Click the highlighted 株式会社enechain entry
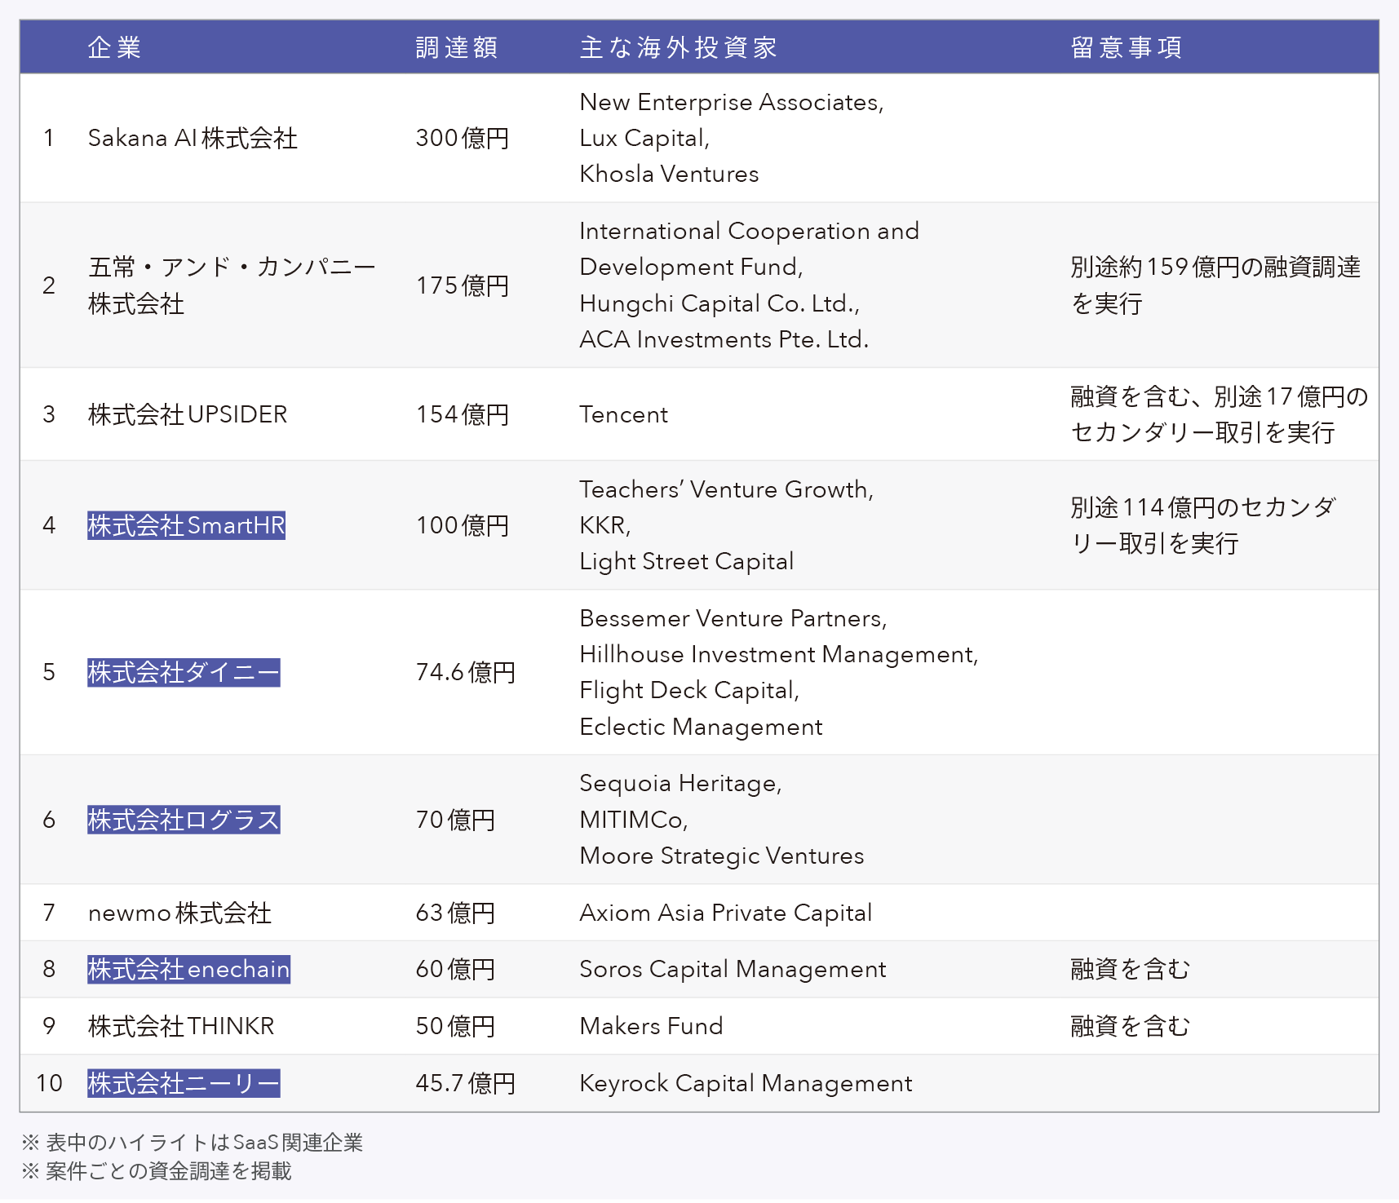Image resolution: width=1399 pixels, height=1203 pixels. 188,969
